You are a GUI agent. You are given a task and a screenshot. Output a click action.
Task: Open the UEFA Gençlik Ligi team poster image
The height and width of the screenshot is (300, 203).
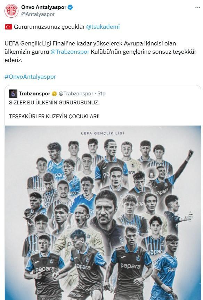pos(103,213)
